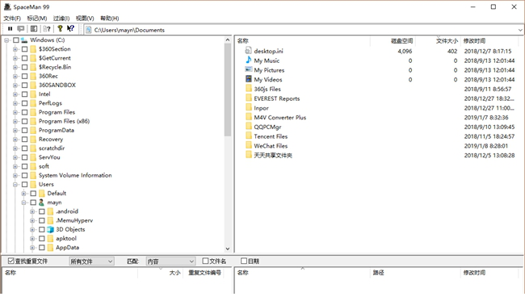525x305 pixels.
Task: Open the 内容 match dropdown
Action: click(x=170, y=261)
